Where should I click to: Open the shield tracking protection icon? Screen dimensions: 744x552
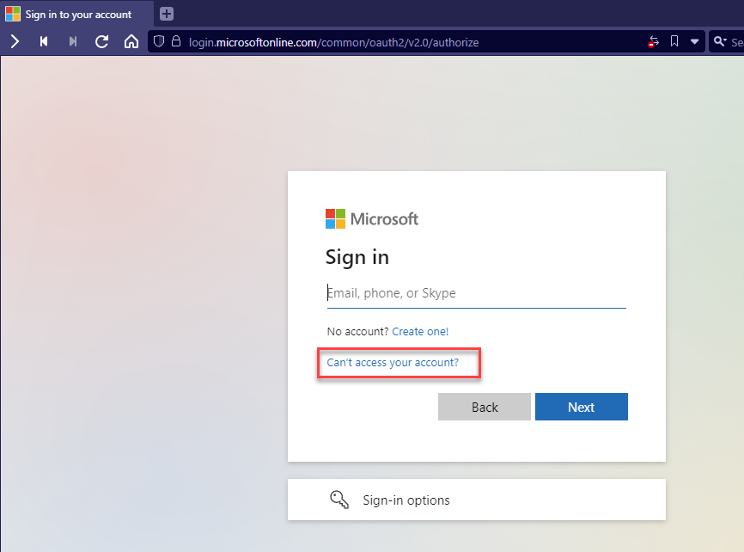point(159,42)
